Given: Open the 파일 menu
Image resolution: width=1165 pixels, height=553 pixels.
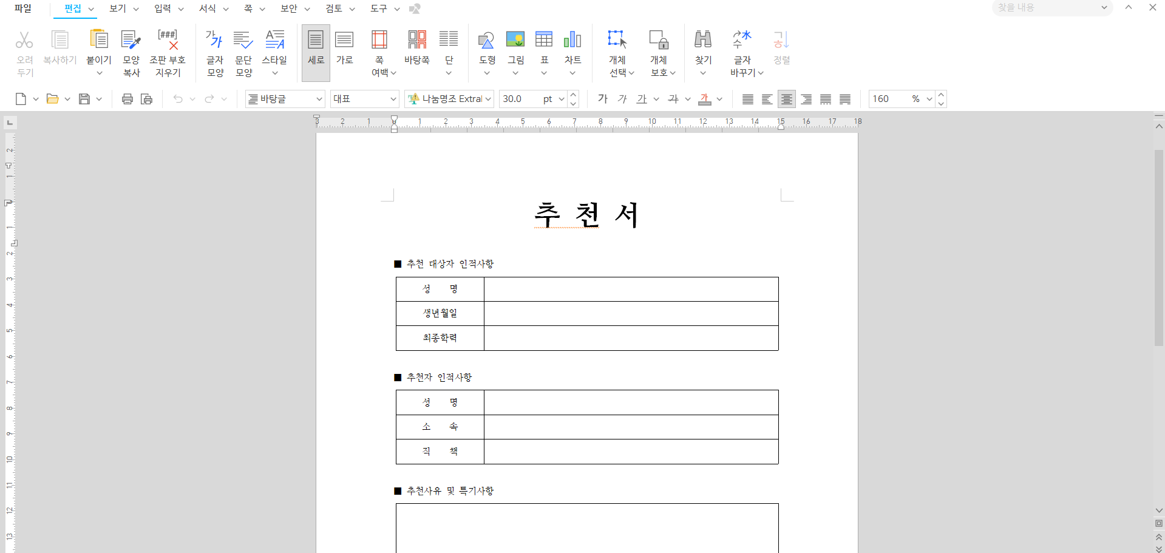Looking at the screenshot, I should coord(23,8).
